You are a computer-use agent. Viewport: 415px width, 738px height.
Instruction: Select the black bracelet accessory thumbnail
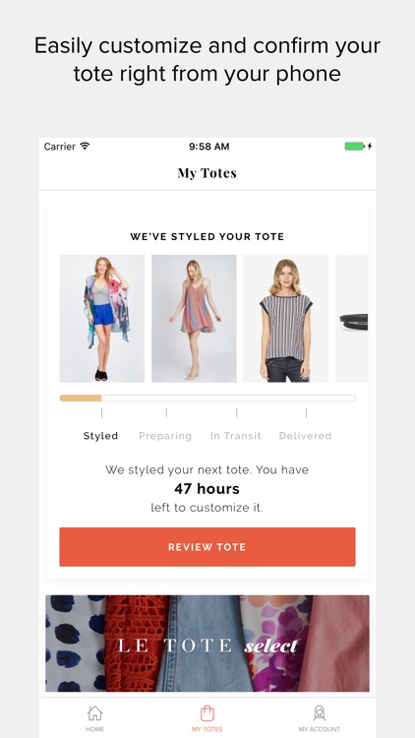[x=352, y=319]
